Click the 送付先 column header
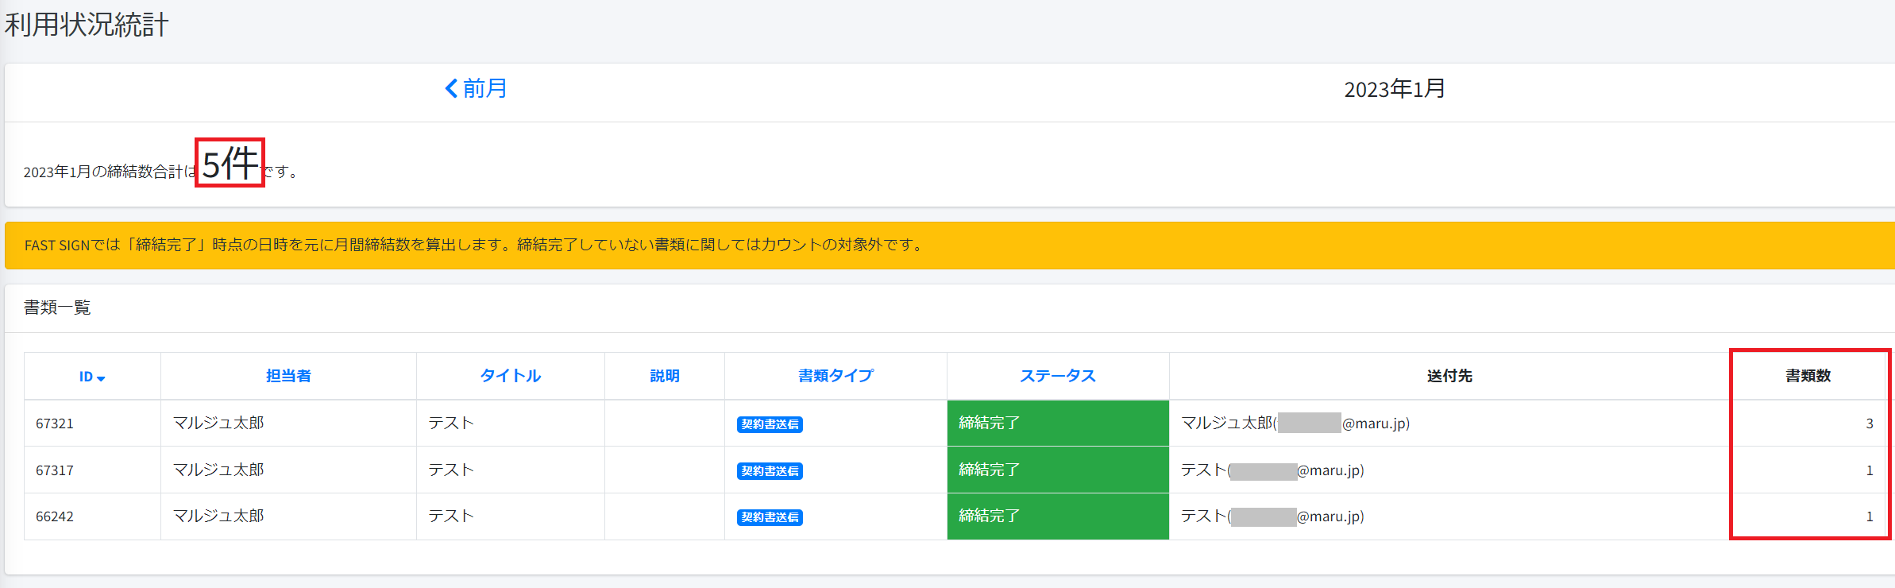1895x588 pixels. click(x=1449, y=376)
